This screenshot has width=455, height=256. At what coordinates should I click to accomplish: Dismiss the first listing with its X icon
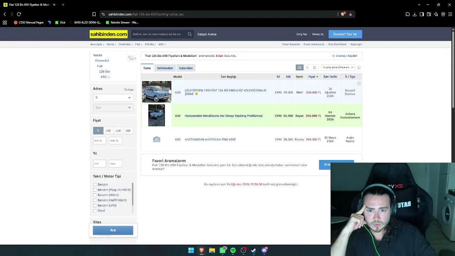(x=359, y=84)
